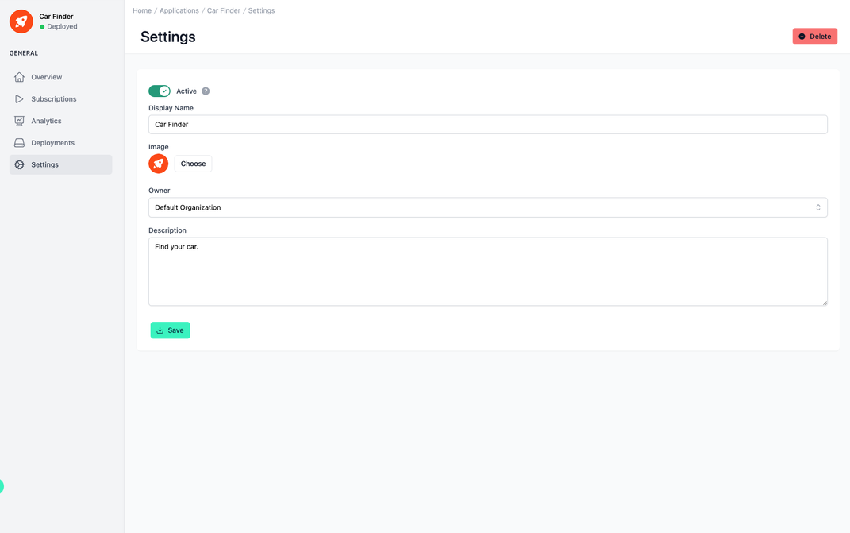Click the Owner dropdown stepper arrows
The width and height of the screenshot is (850, 533).
pyautogui.click(x=818, y=207)
